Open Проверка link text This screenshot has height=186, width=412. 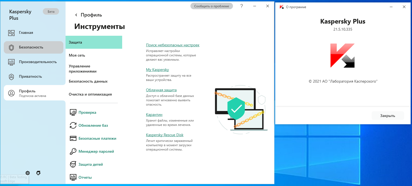(87, 112)
